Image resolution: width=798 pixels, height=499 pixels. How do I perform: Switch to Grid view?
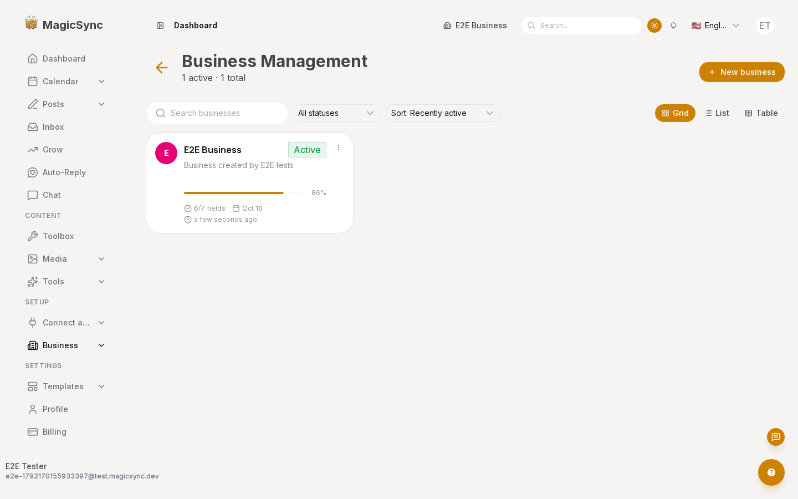[675, 113]
